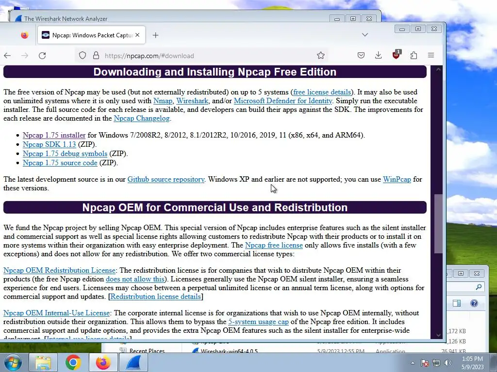Open the extensions puzzle icon
Image resolution: width=497 pixels, height=372 pixels.
414,56
